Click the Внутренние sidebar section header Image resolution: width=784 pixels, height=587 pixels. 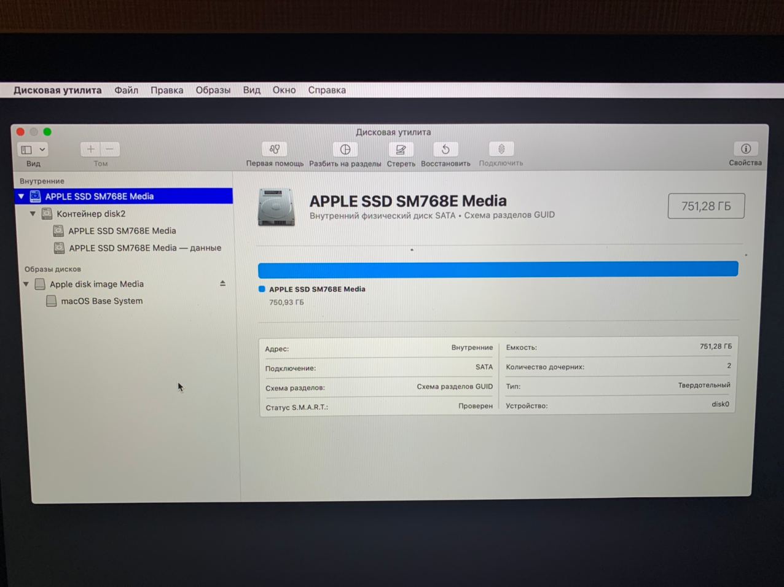pos(42,181)
